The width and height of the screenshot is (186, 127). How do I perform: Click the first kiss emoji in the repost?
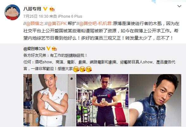tap(76, 69)
